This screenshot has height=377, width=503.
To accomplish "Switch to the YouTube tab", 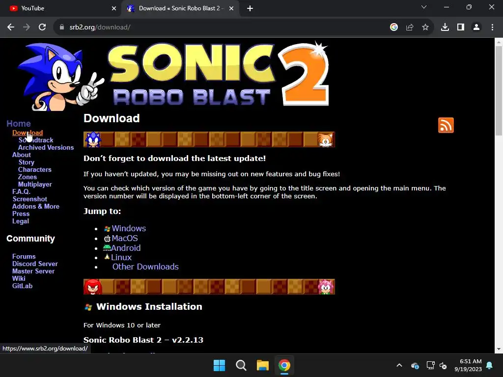I will (x=60, y=8).
